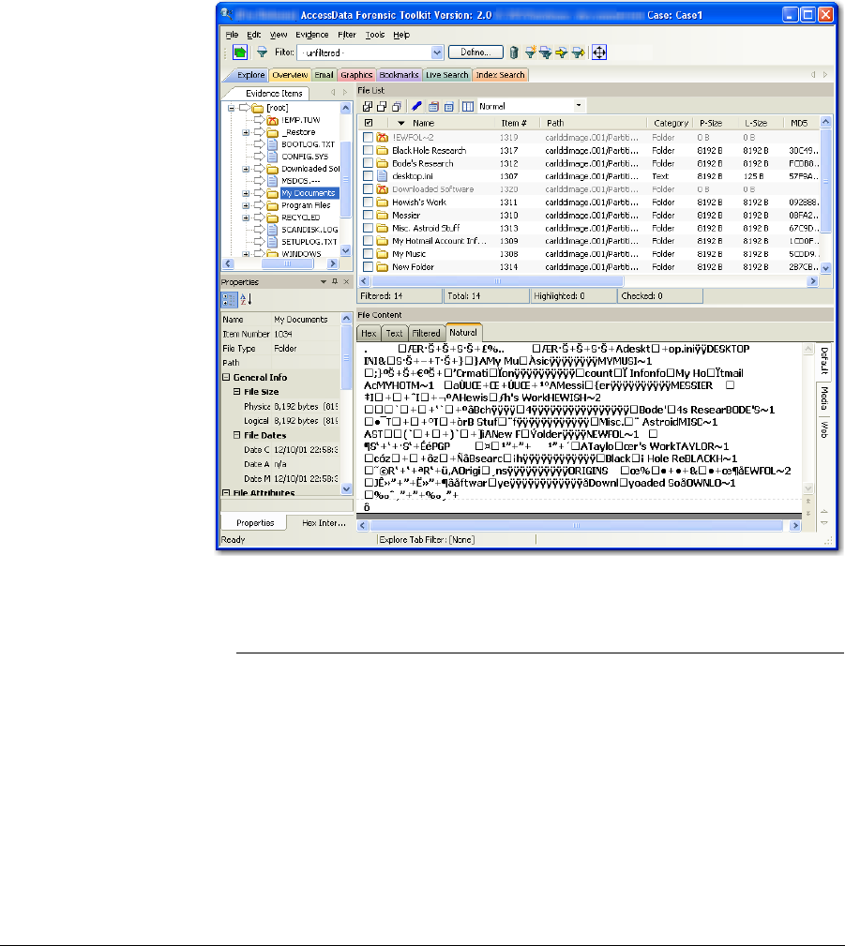845x946 pixels.
Task: Switch to the Graphics tab
Action: point(356,75)
